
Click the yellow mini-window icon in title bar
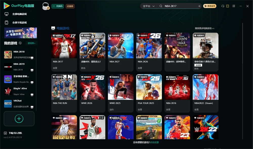tap(228, 6)
